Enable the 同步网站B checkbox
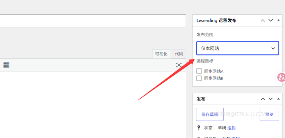The width and height of the screenshot is (285, 138). tap(199, 78)
